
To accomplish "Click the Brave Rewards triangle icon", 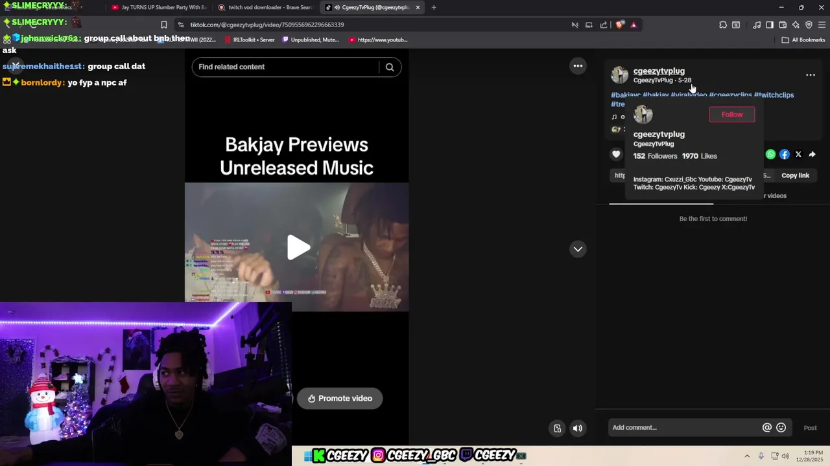I will (x=634, y=25).
